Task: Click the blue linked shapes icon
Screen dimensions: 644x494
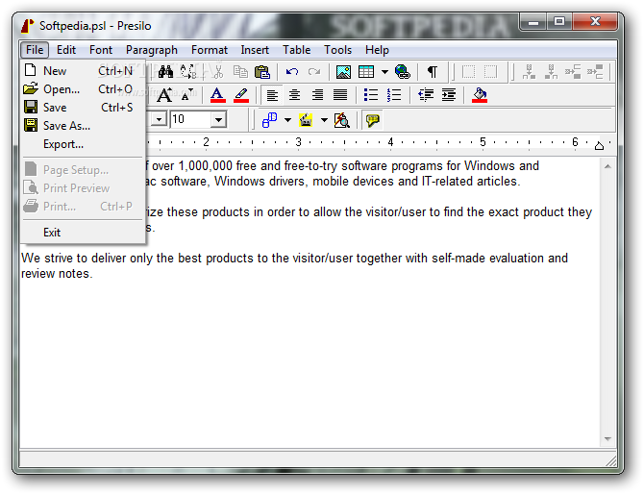Action: click(270, 120)
